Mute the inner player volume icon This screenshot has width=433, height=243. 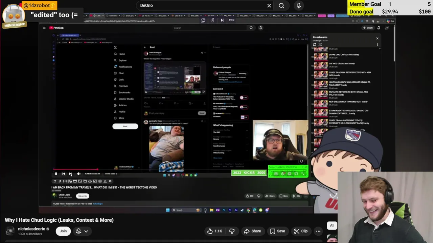(78, 174)
